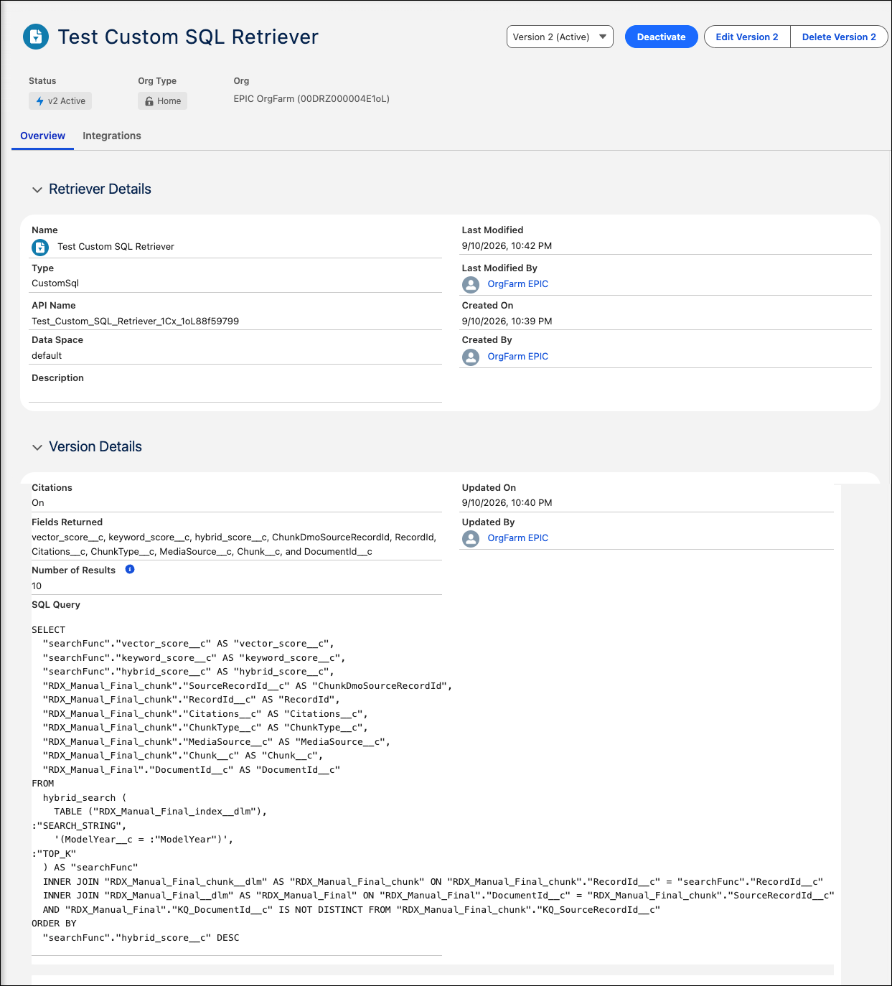Click the :"TOP_K" line in query
The image size is (892, 986).
click(54, 854)
